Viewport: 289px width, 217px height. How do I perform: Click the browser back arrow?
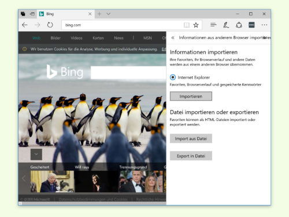point(25,25)
